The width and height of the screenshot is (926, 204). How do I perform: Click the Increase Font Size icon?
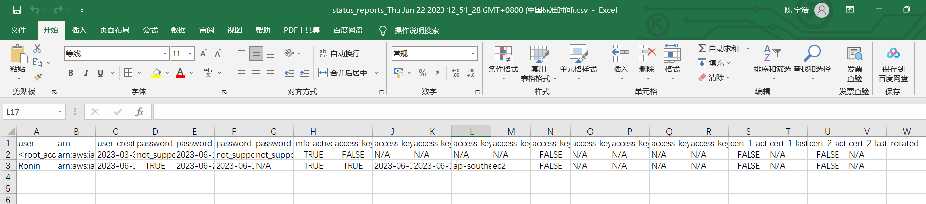tap(203, 53)
